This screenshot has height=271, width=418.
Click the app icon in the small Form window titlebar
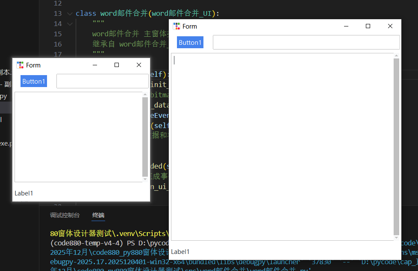20,65
